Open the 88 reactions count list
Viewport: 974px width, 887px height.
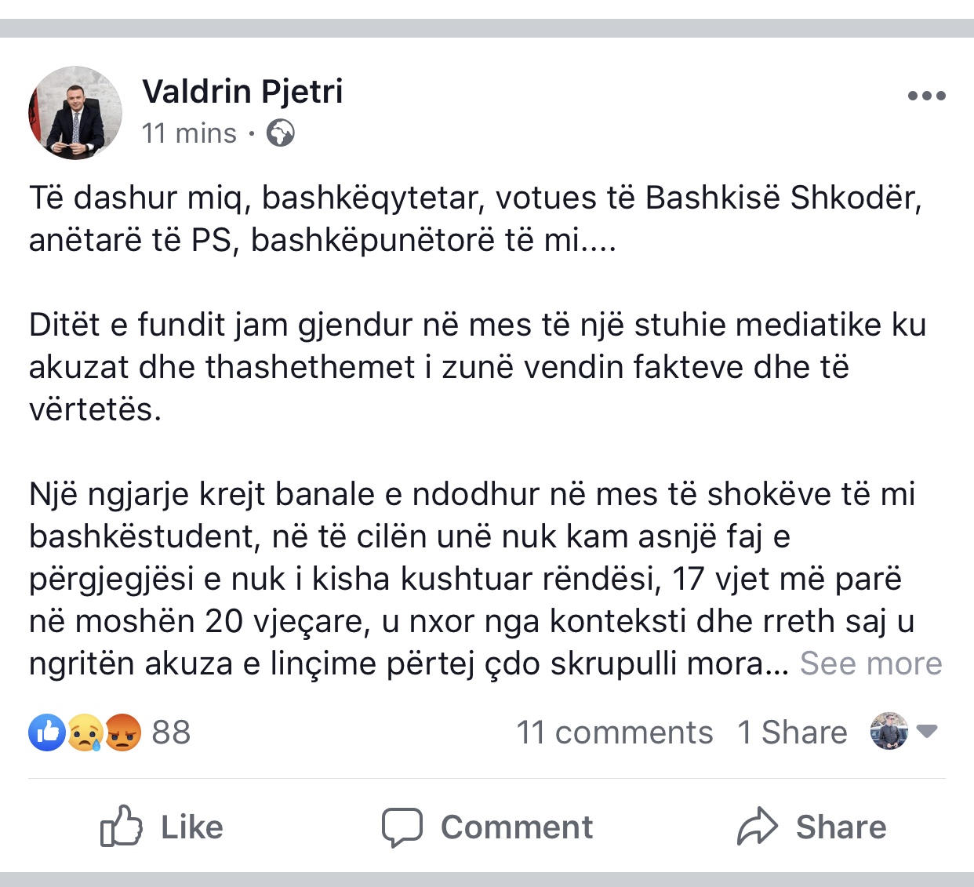click(x=171, y=733)
